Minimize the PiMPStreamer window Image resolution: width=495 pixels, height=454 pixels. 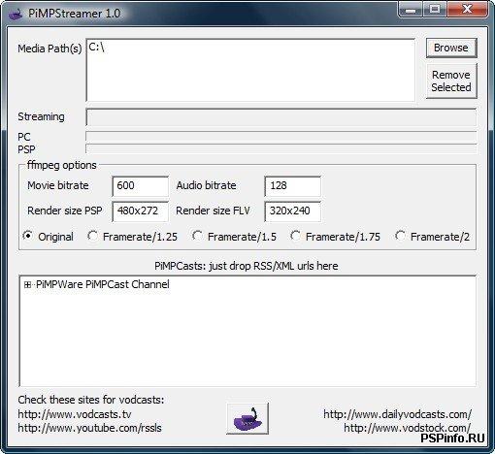coord(411,10)
